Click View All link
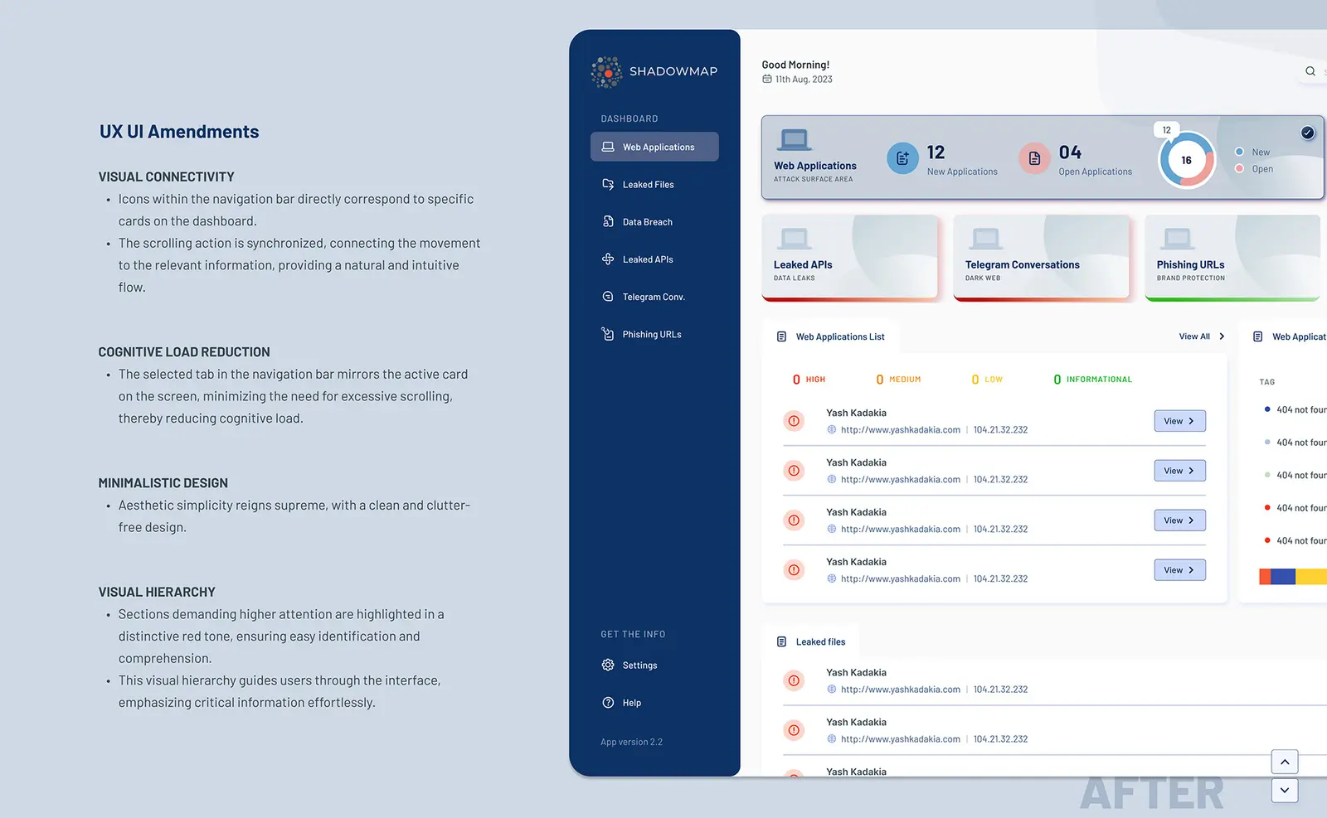Image resolution: width=1327 pixels, height=818 pixels. [1194, 336]
